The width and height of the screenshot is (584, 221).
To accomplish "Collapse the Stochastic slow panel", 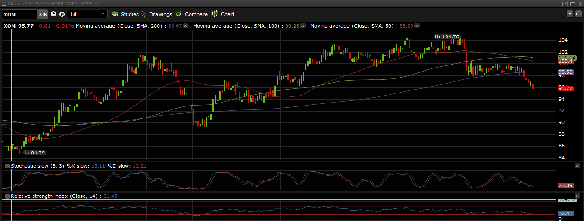I will [7, 166].
